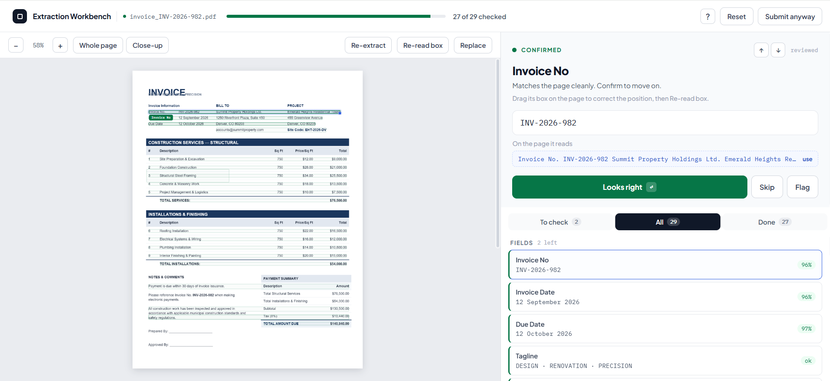The image size is (830, 381).
Task: Click the 'INSTALLATIONS & FINISHING' header on invoice
Action: pyautogui.click(x=247, y=214)
